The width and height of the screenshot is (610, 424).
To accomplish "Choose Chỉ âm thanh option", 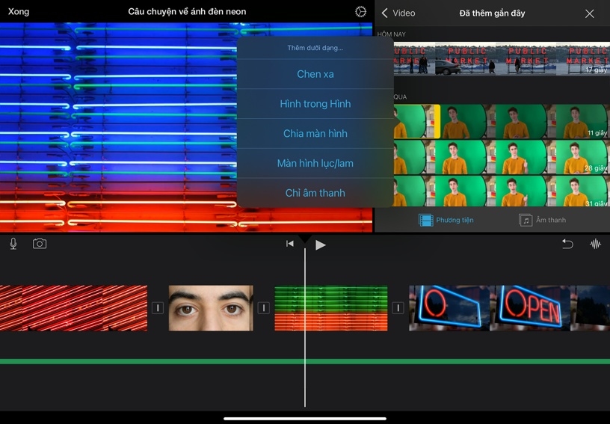I will coord(315,193).
